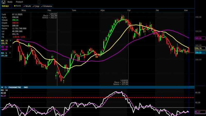Remove the MA 50 moving average
The height and width of the screenshot is (116, 206).
[10, 47]
